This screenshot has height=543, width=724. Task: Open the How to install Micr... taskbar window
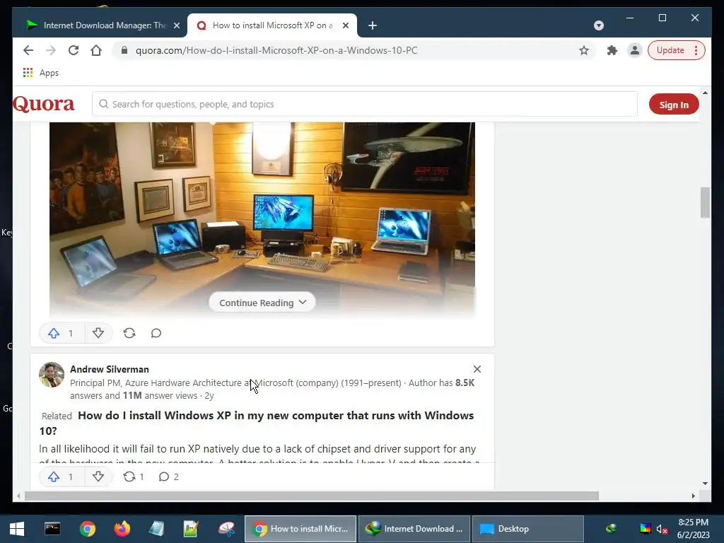pos(300,529)
